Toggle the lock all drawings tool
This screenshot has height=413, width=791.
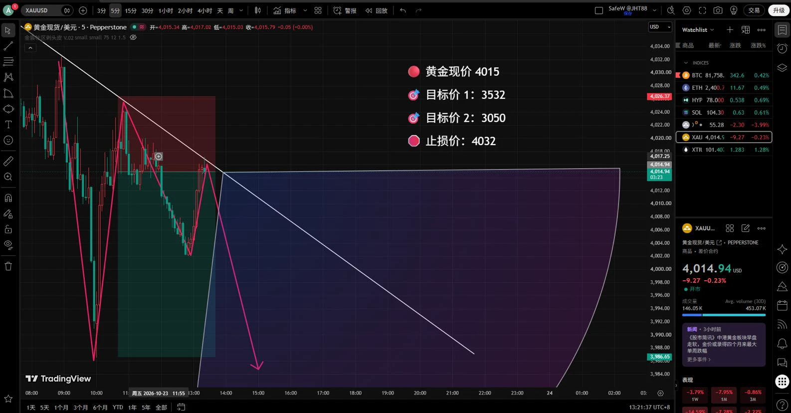[8, 229]
